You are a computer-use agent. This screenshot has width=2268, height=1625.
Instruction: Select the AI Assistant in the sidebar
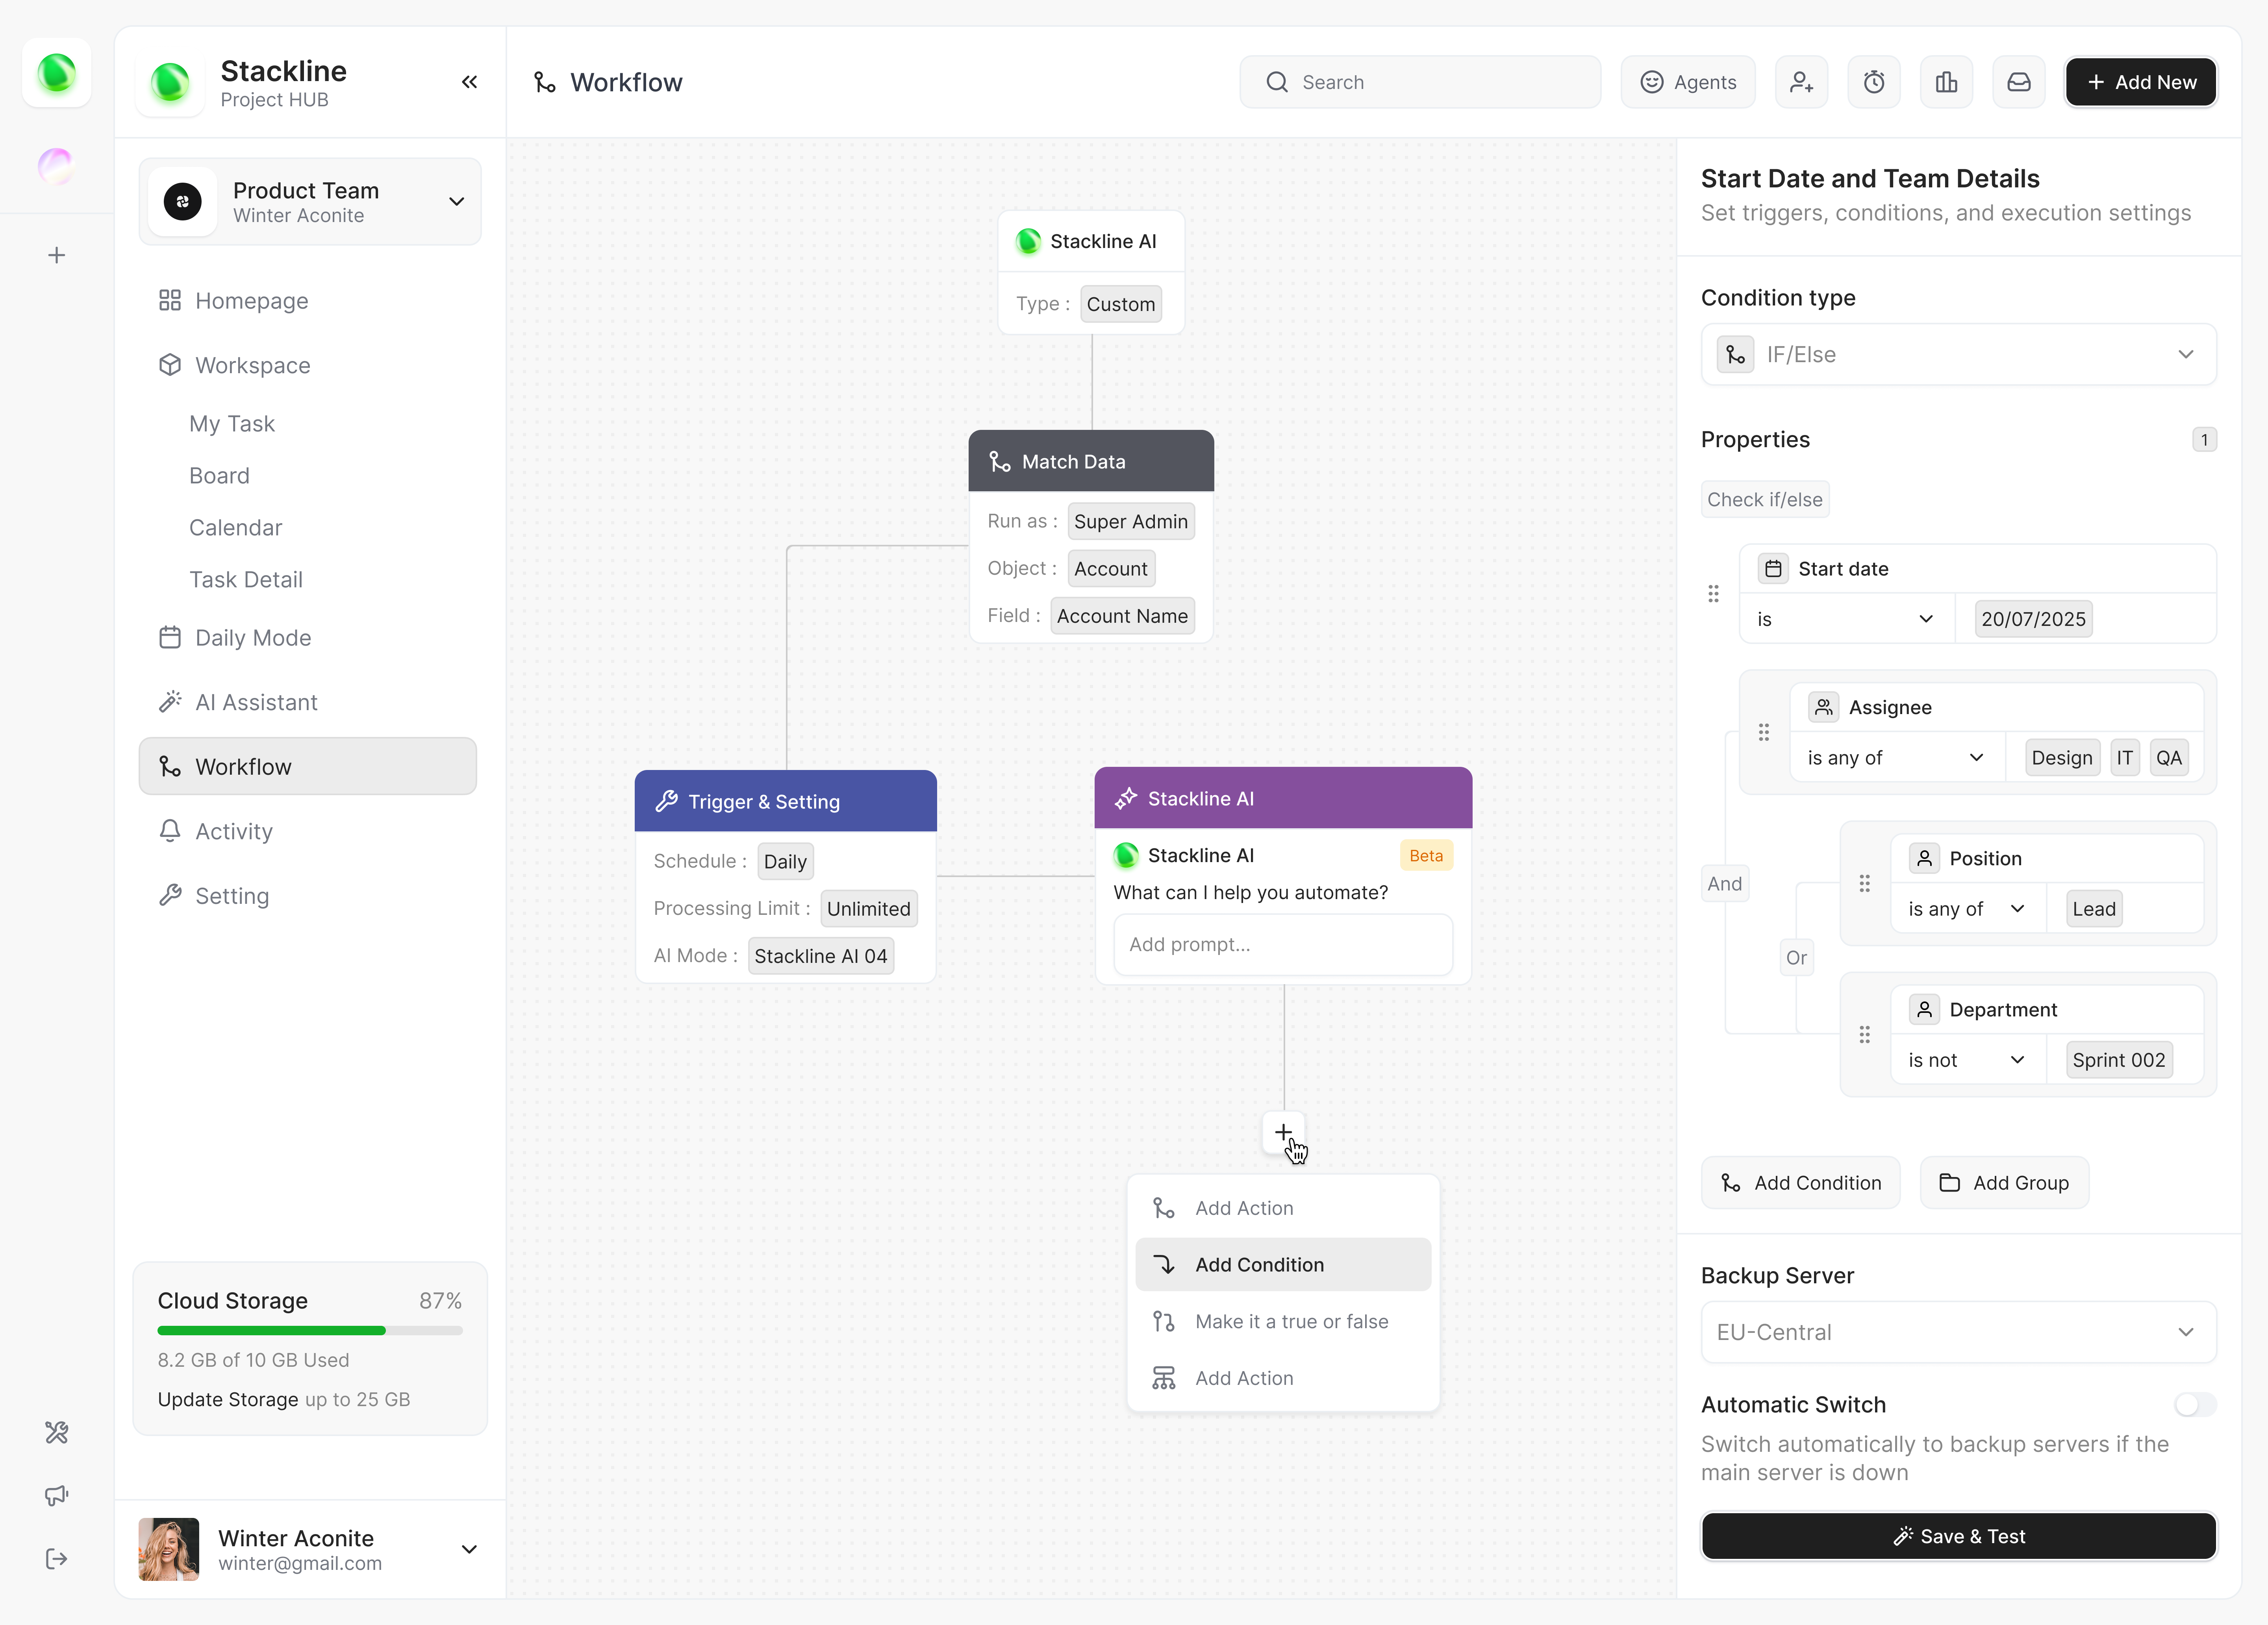256,702
